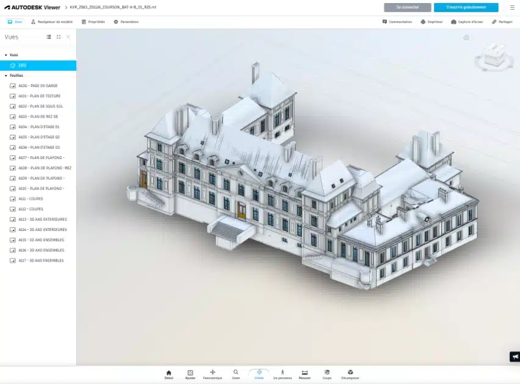
Task: Click the Se connecter button
Action: [408, 7]
